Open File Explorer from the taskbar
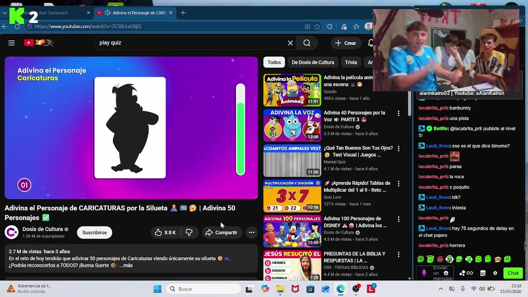This screenshot has height=297, width=528. pos(280,289)
